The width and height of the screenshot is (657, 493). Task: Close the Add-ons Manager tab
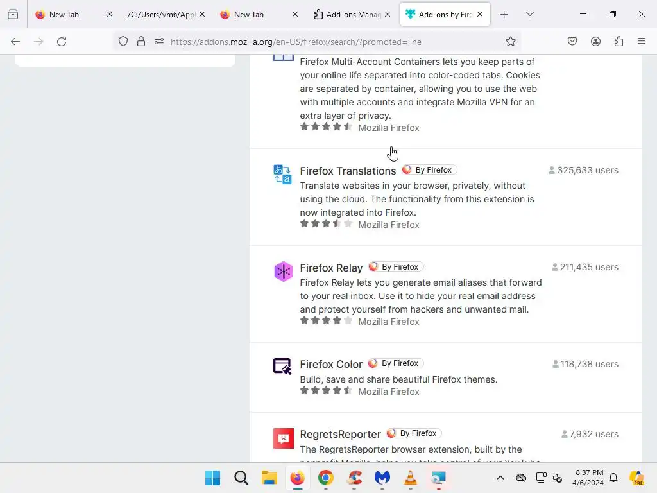(x=388, y=14)
